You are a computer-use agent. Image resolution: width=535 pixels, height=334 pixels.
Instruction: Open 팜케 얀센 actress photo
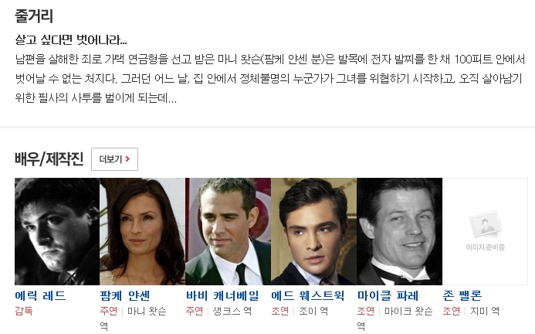142,231
